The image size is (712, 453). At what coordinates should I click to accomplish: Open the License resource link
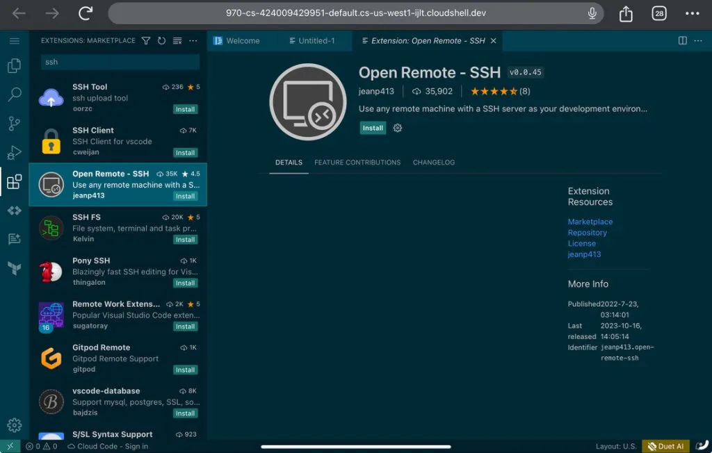(582, 243)
